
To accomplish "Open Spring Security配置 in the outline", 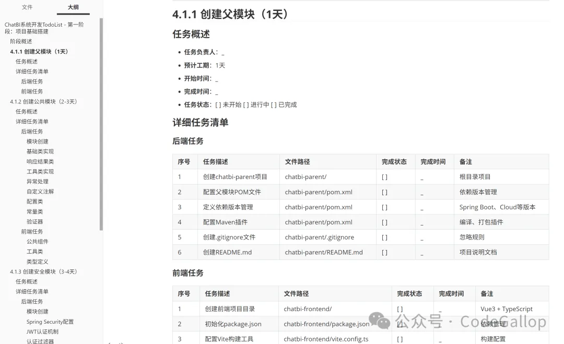I will pos(50,322).
